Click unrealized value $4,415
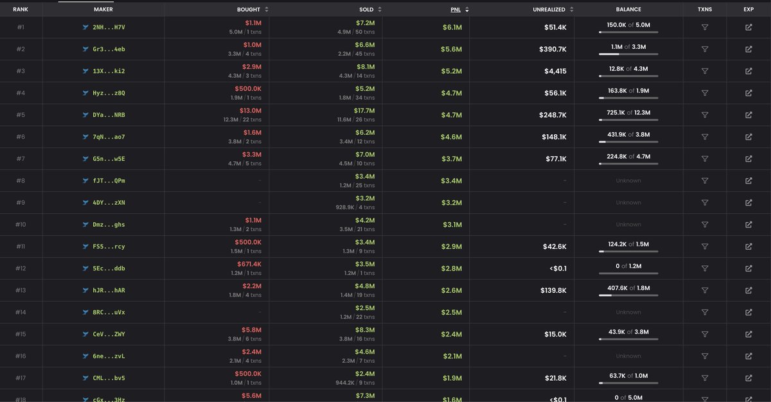 click(554, 71)
